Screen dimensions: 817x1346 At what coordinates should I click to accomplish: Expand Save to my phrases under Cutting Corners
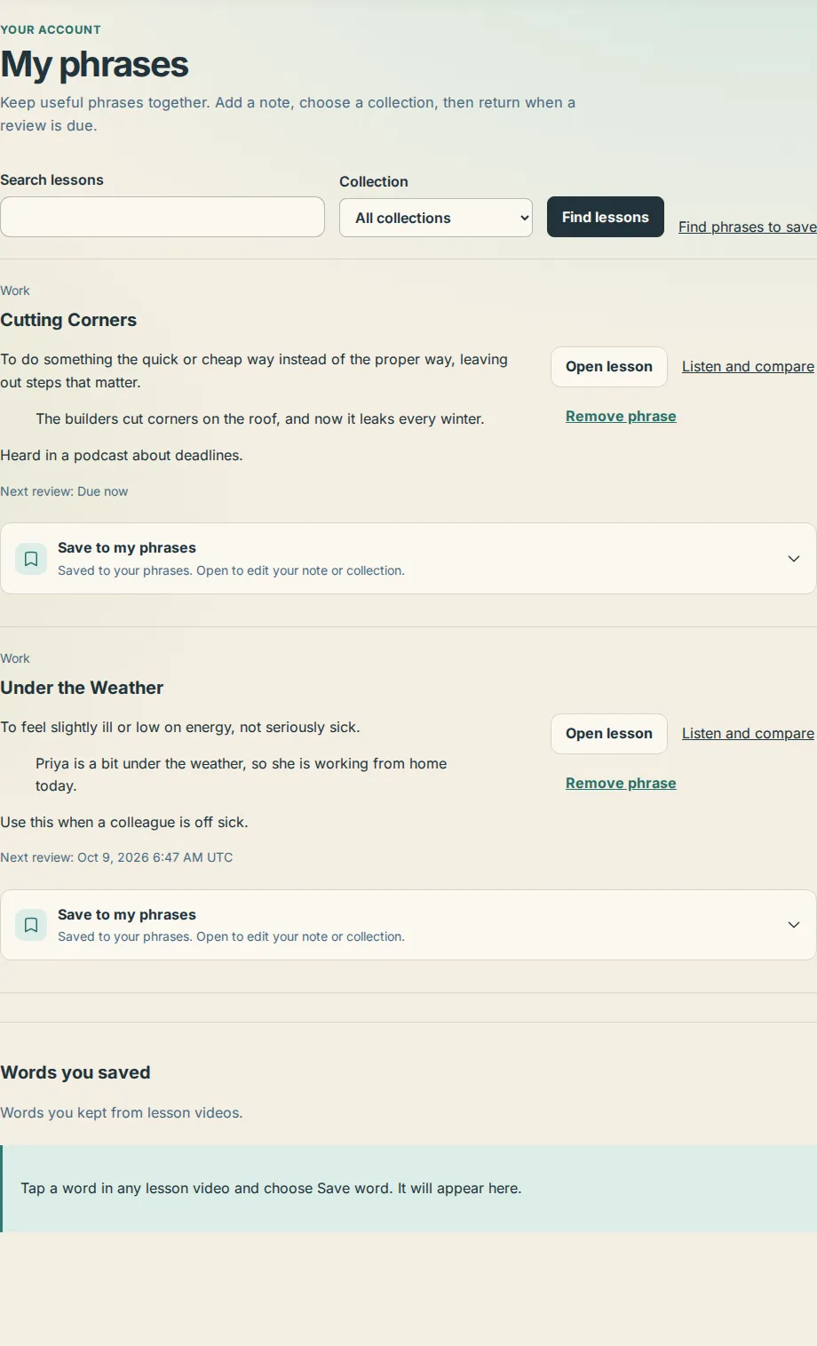(x=408, y=559)
